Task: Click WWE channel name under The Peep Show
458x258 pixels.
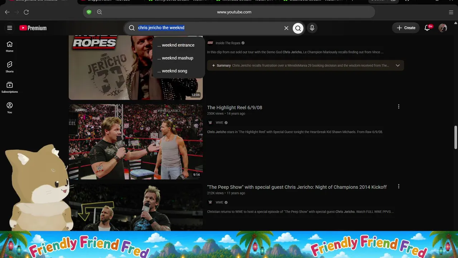Action: [x=219, y=202]
